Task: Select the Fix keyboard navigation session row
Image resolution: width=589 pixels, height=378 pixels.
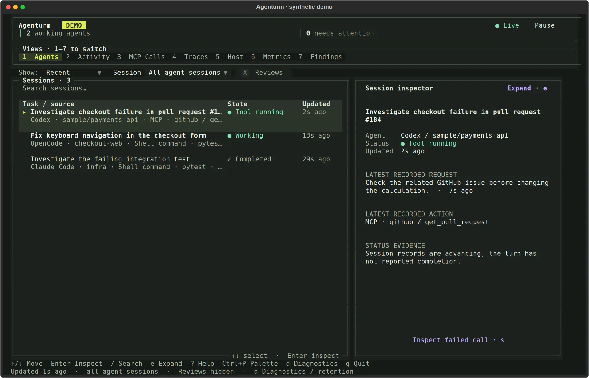Action: (180, 139)
